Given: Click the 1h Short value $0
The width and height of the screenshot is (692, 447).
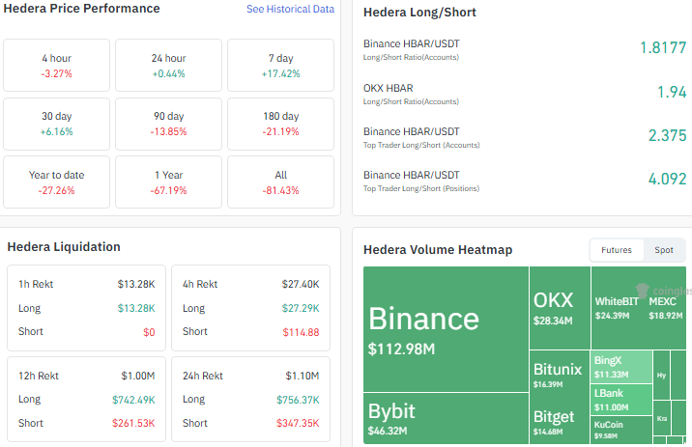Looking at the screenshot, I should click(149, 332).
